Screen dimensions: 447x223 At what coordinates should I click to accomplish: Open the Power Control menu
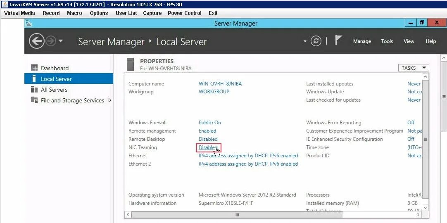[184, 13]
